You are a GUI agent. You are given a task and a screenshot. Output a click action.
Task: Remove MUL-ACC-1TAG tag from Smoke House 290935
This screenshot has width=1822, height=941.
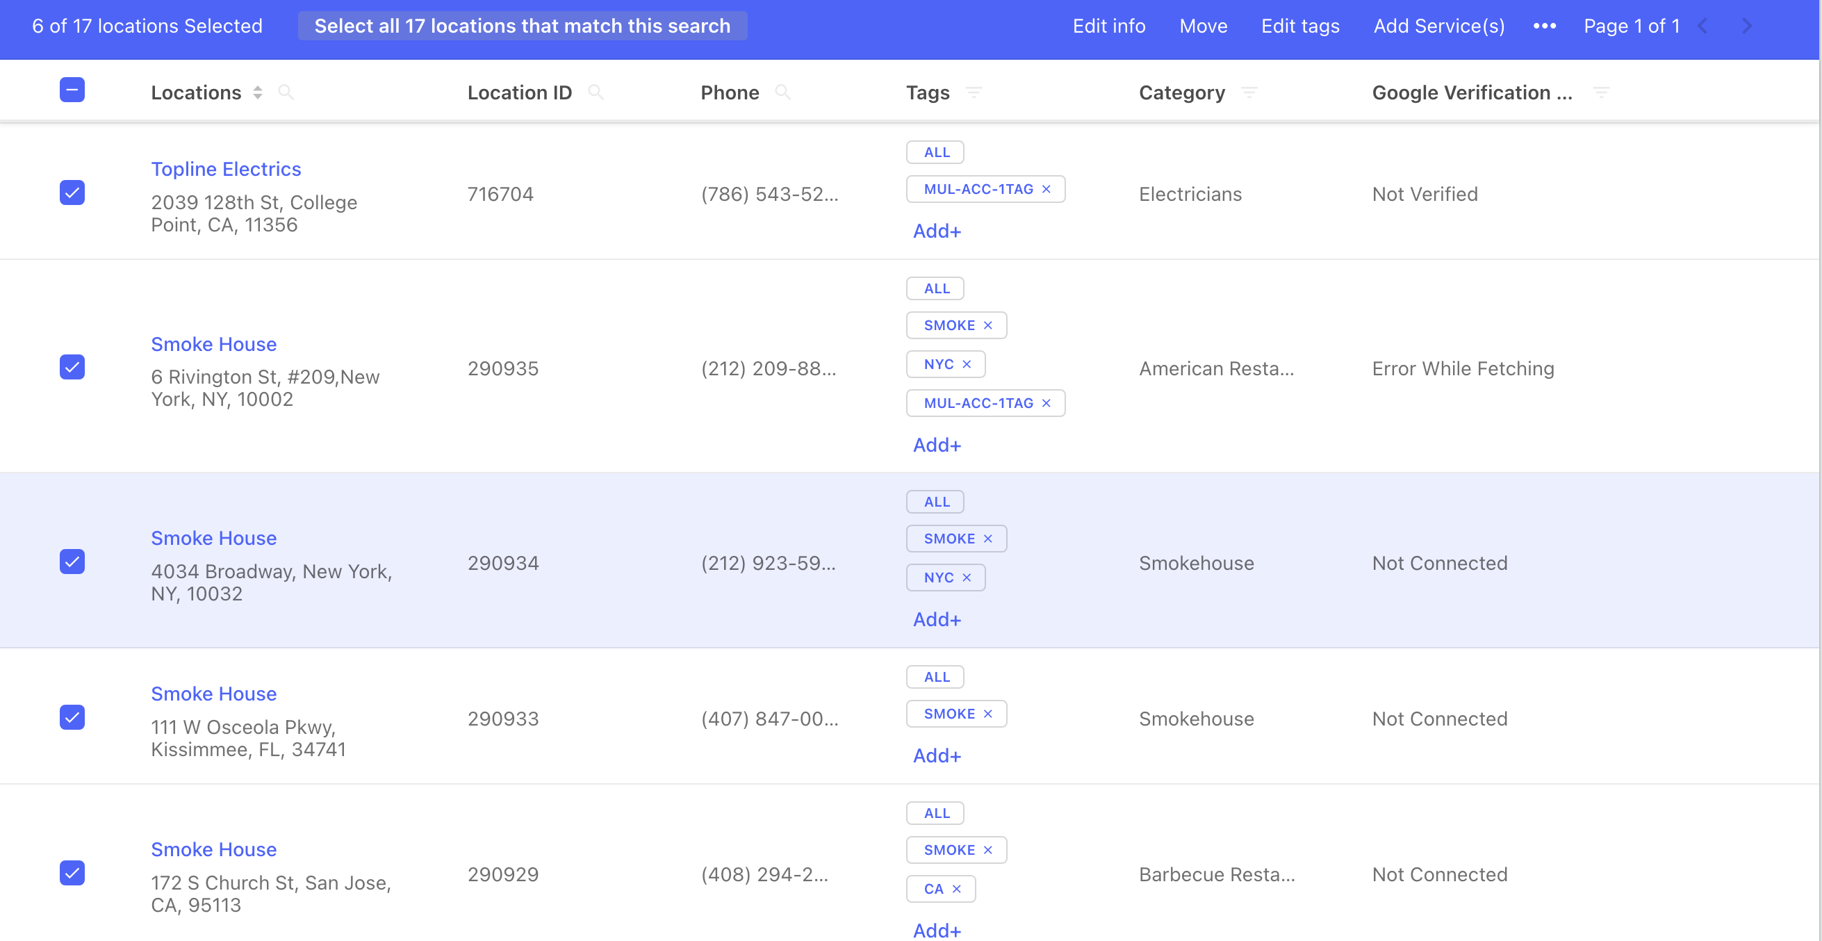point(1046,403)
